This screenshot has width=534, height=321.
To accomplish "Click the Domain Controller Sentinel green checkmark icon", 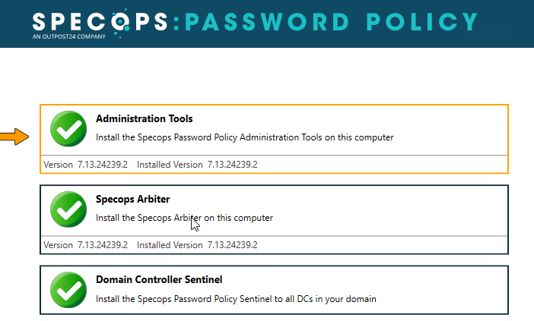I will click(x=68, y=290).
